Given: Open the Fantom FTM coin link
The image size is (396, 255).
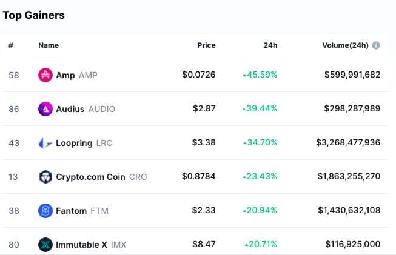Looking at the screenshot, I should [82, 211].
